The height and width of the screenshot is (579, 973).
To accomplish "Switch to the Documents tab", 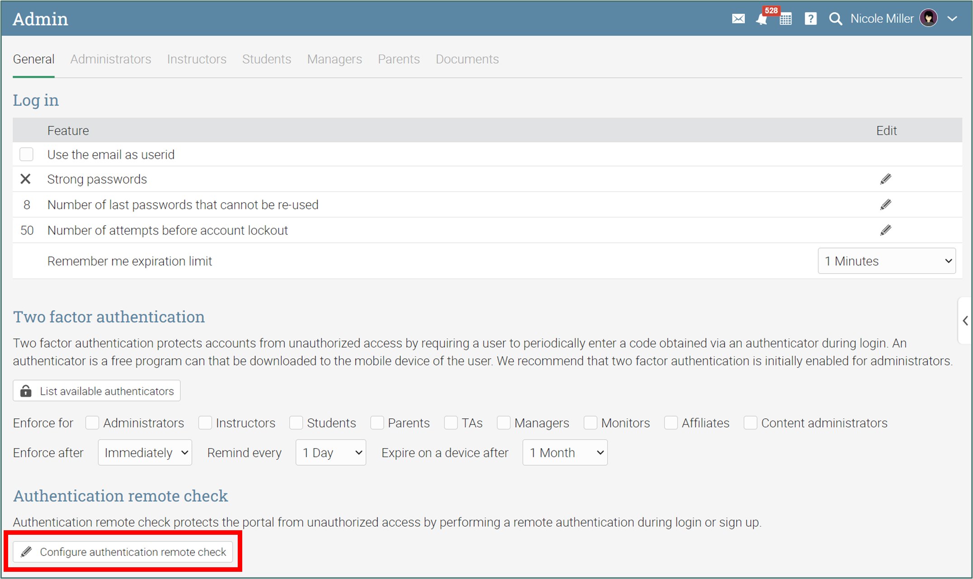I will click(467, 59).
